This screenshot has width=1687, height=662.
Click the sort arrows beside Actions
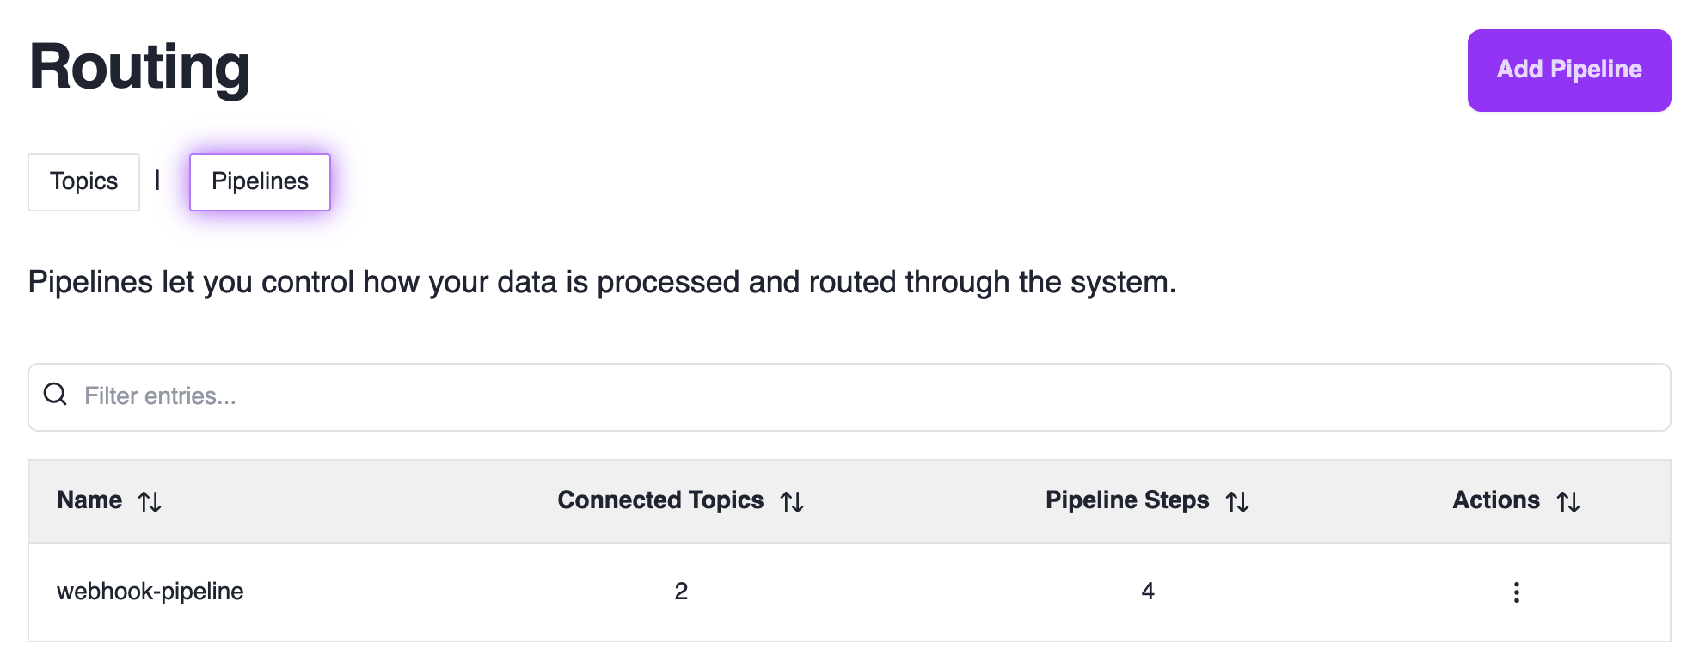(x=1568, y=502)
